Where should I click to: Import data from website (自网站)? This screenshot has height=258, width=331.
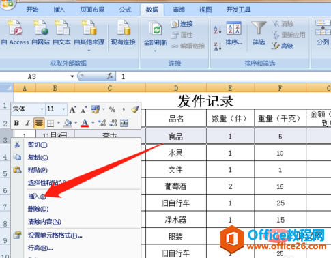click(x=40, y=33)
